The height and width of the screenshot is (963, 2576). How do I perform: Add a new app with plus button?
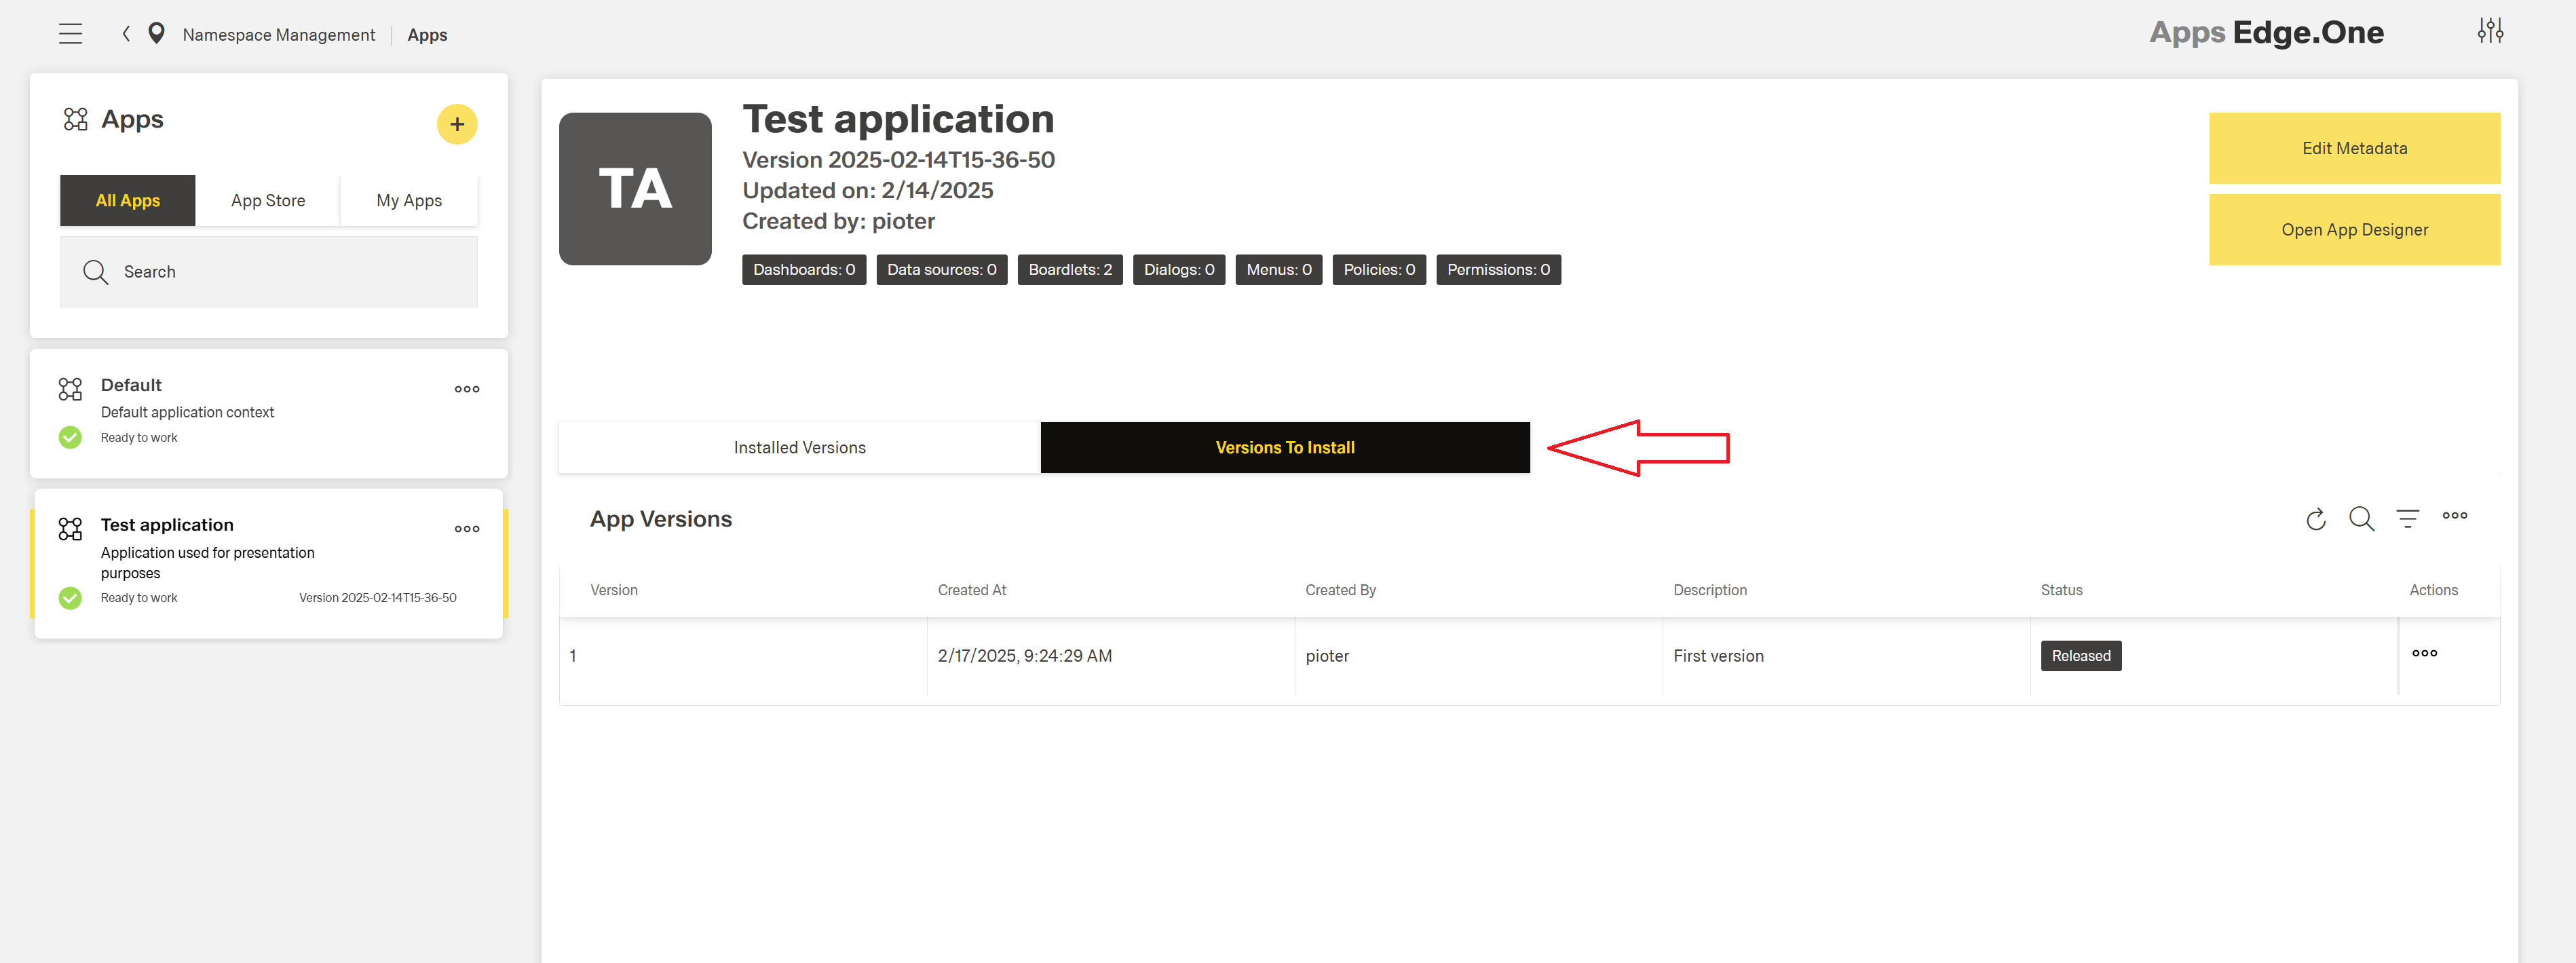point(457,124)
